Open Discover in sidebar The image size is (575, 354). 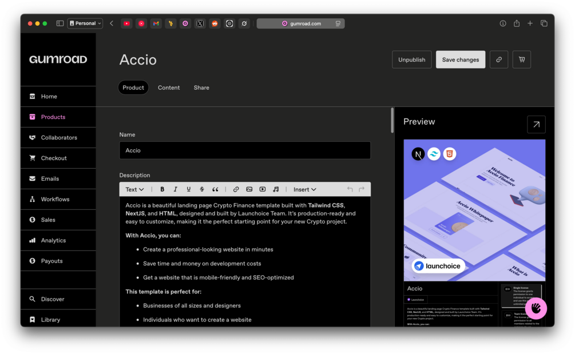click(x=58, y=299)
